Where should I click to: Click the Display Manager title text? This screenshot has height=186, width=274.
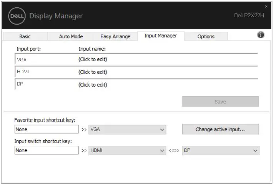56,16
